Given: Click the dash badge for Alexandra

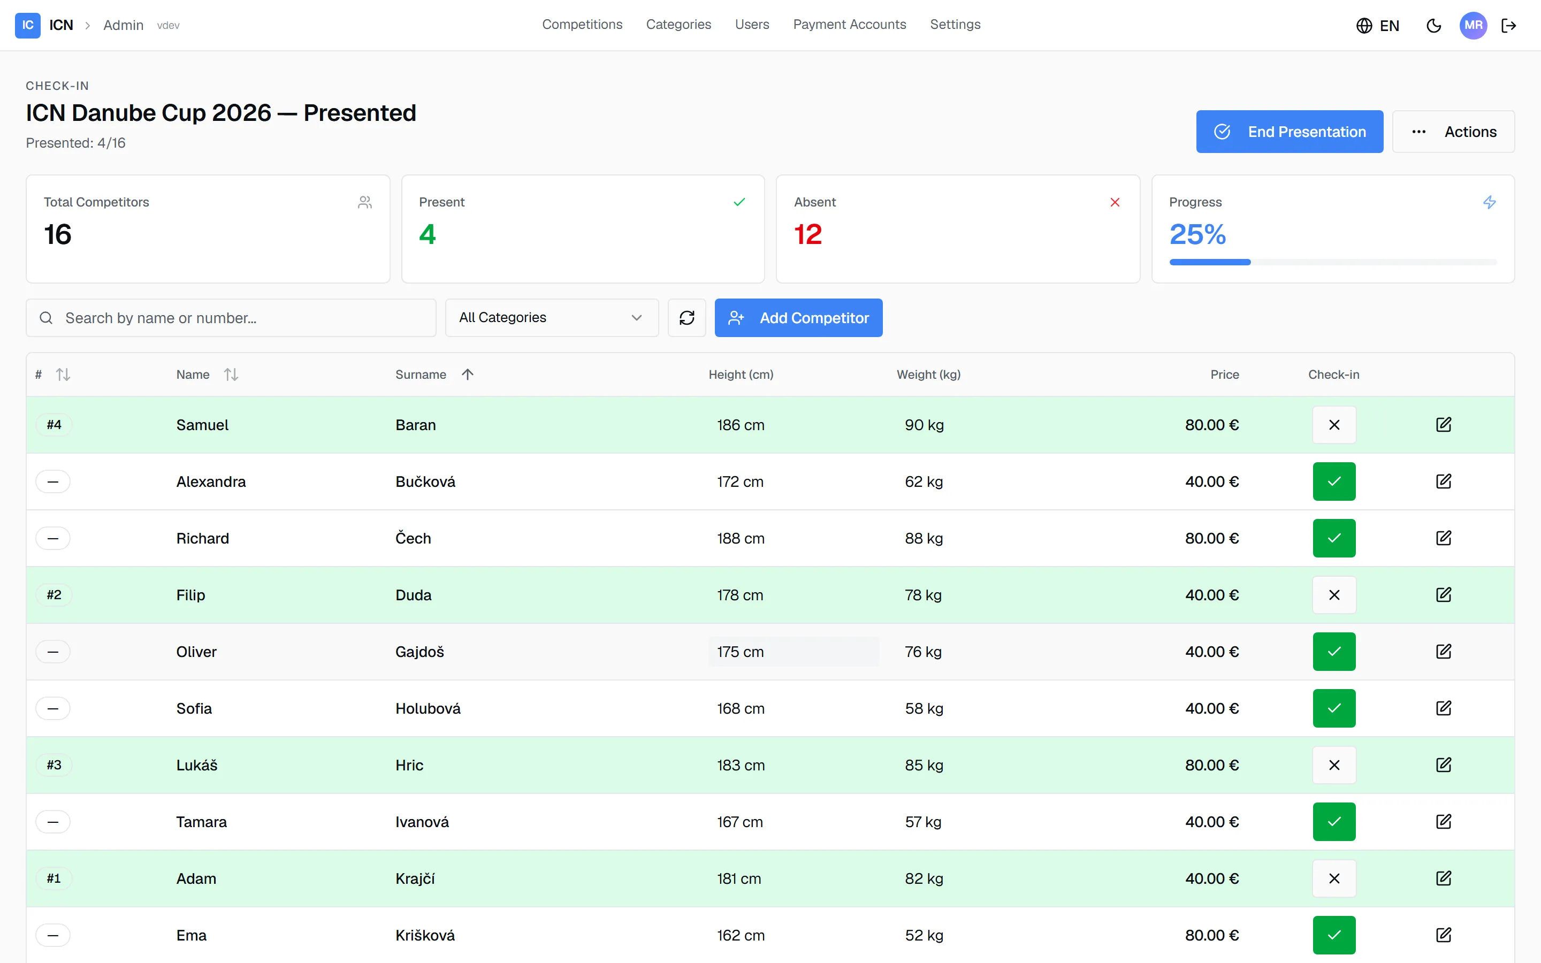Looking at the screenshot, I should click(x=53, y=481).
